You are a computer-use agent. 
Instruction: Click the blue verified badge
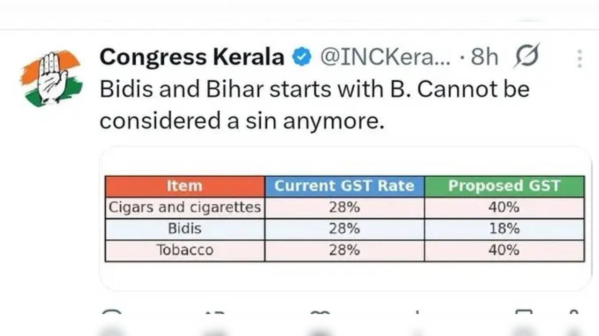(302, 57)
